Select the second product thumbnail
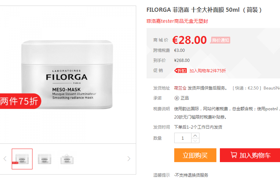Viewport: 280px width, 178px height. point(45,159)
